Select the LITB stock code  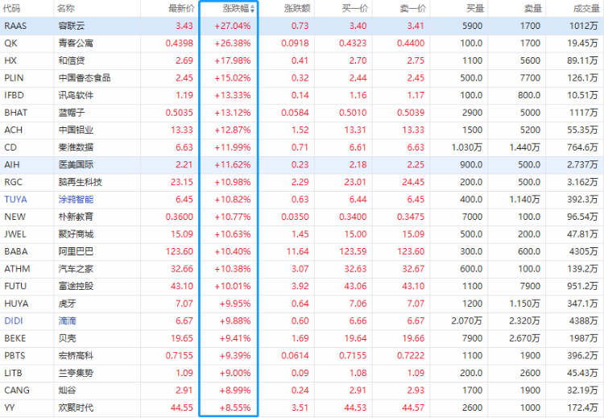click(13, 373)
